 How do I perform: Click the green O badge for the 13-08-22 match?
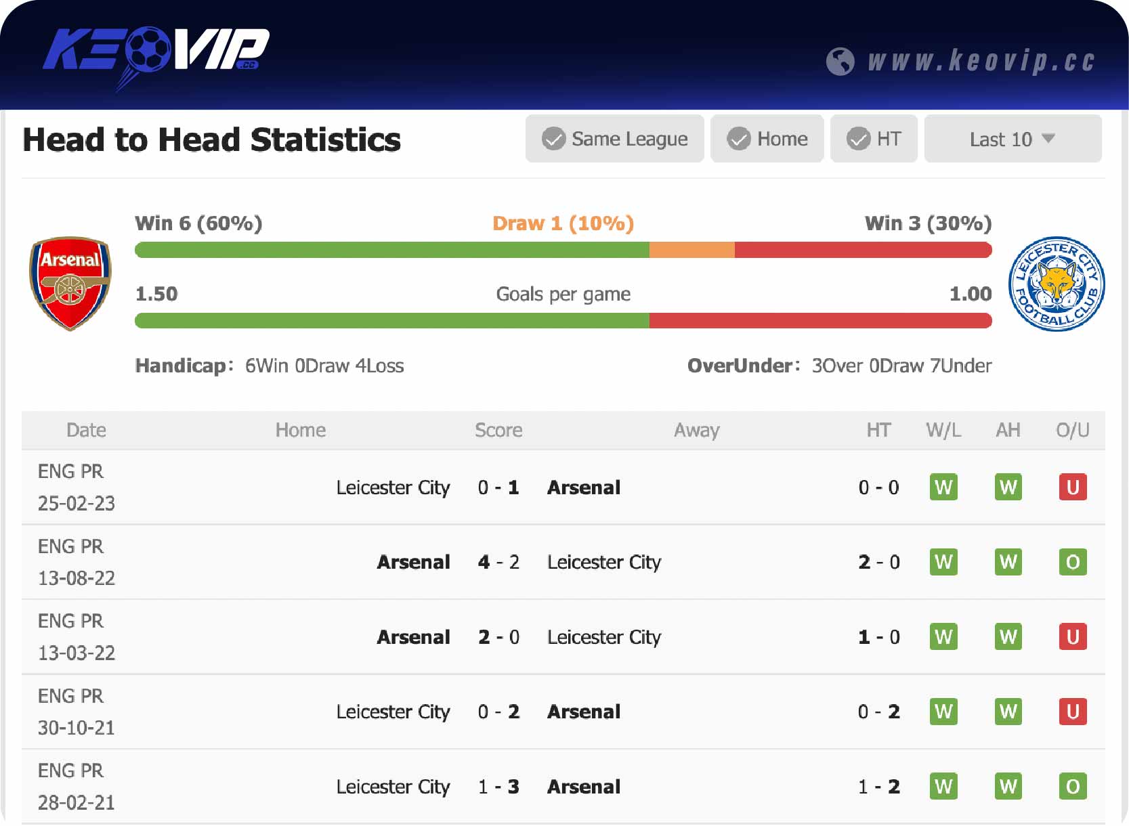(1072, 562)
